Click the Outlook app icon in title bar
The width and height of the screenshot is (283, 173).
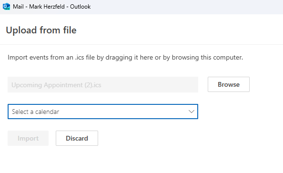(x=6, y=7)
